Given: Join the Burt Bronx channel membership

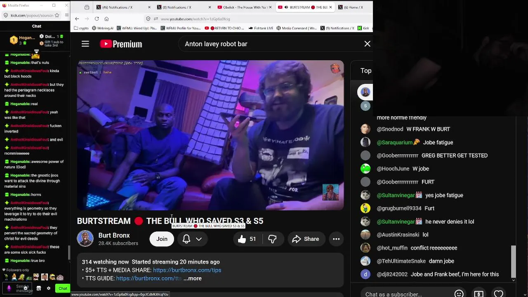Looking at the screenshot, I should click(162, 239).
